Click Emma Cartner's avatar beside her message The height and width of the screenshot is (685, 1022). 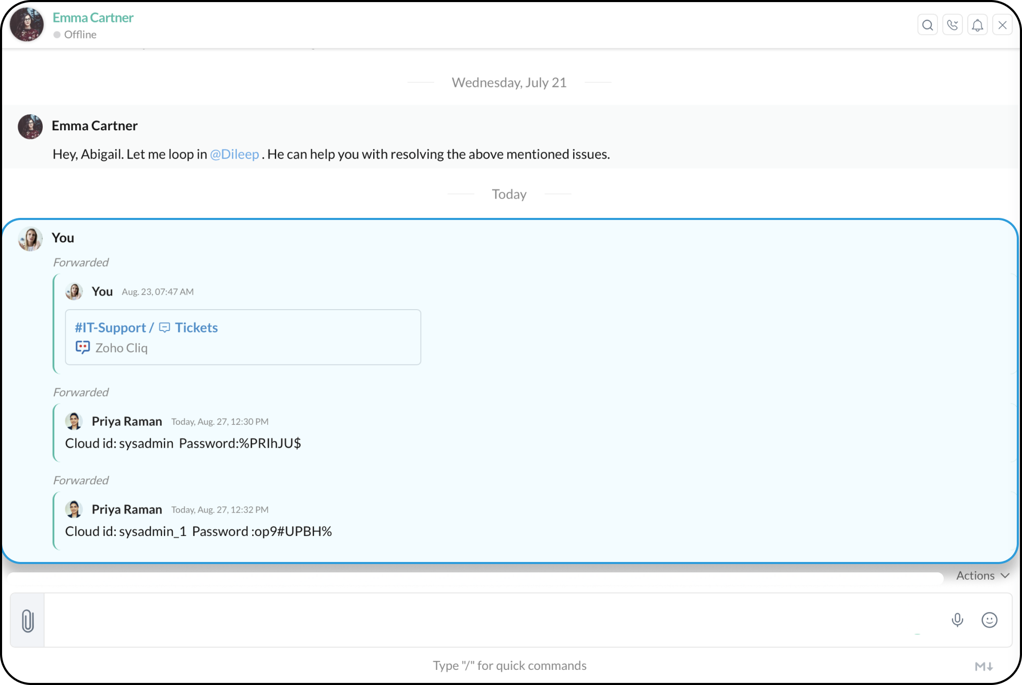coord(30,127)
